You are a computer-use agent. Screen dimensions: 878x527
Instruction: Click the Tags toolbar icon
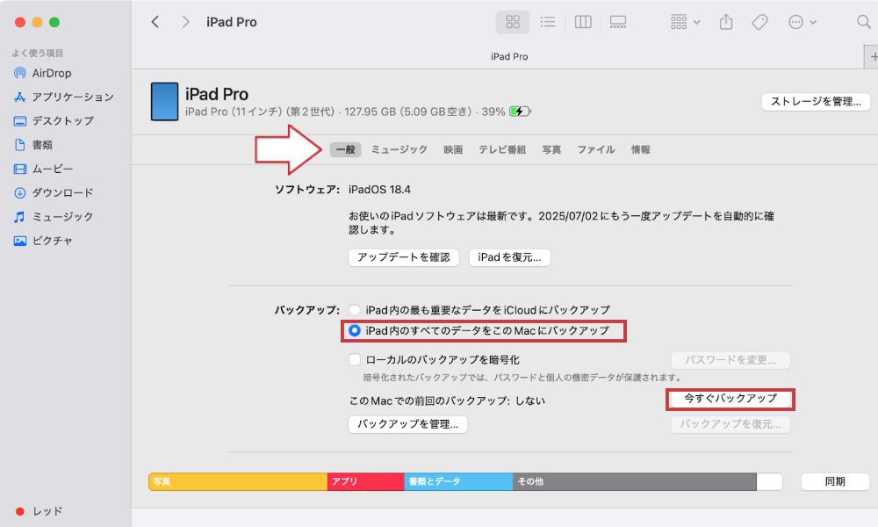pos(759,22)
